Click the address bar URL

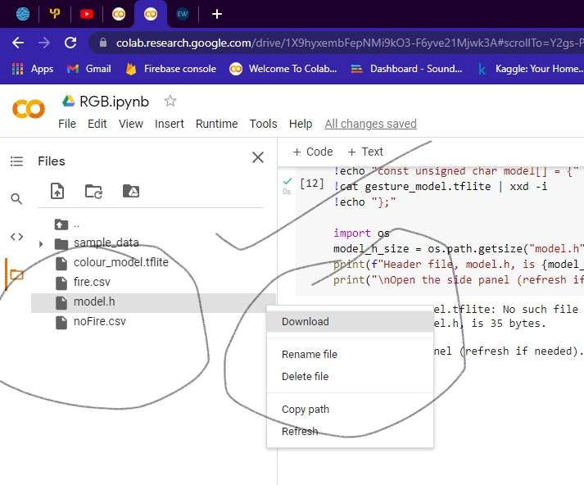click(x=350, y=43)
